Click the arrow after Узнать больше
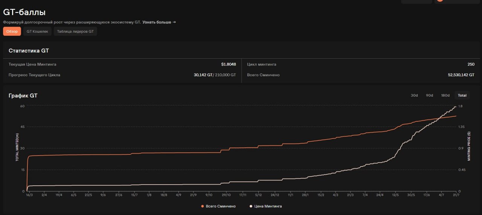482x215 pixels. (174, 23)
